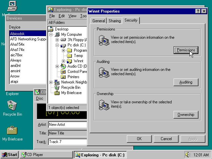Click the Start button
The image size is (212, 159).
10,155
